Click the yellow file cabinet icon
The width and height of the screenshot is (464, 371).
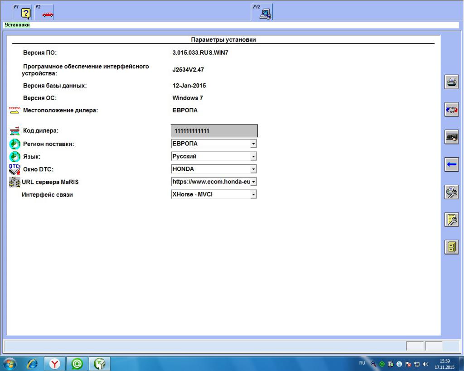click(451, 247)
